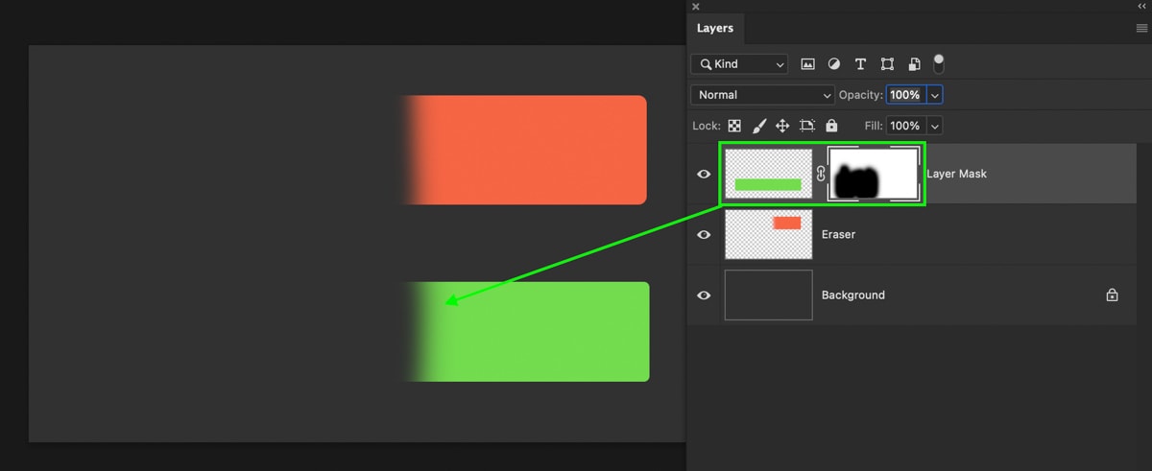Filter layers by pixel layer icon
The image size is (1152, 471).
click(x=807, y=64)
